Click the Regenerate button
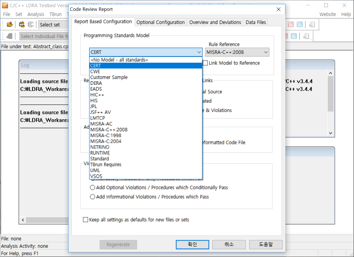Image resolution: width=354 pixels, height=257 pixels. tap(118, 245)
